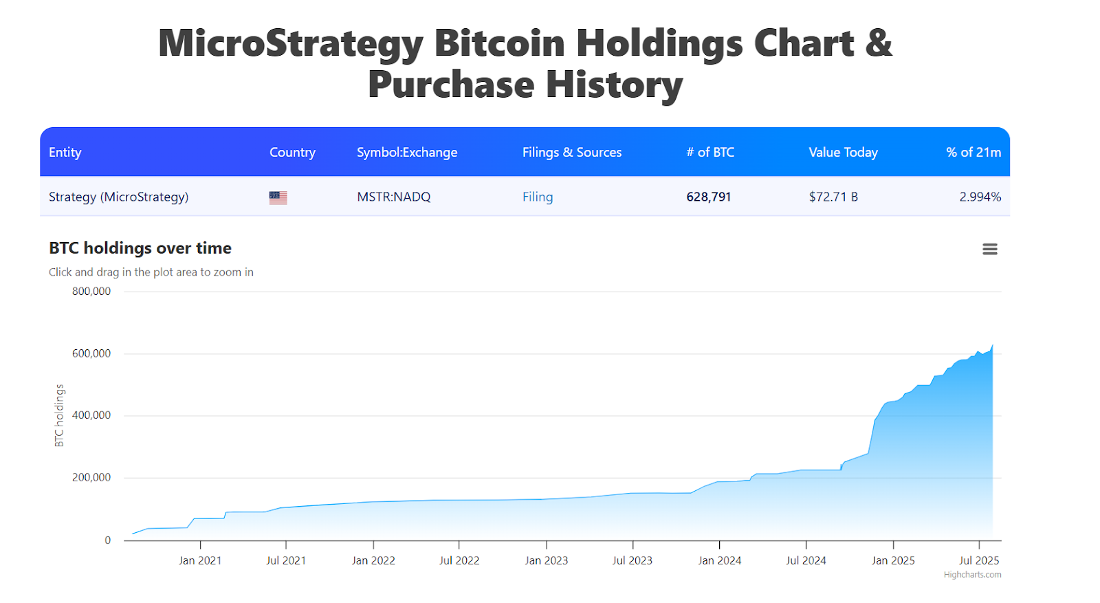Screen dimensions: 1100x603
Task: Click the US flag icon for MicroStrategy
Action: 277,197
